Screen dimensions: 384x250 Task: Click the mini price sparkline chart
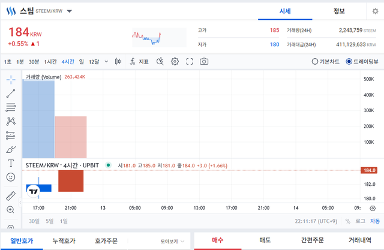[x=159, y=37]
